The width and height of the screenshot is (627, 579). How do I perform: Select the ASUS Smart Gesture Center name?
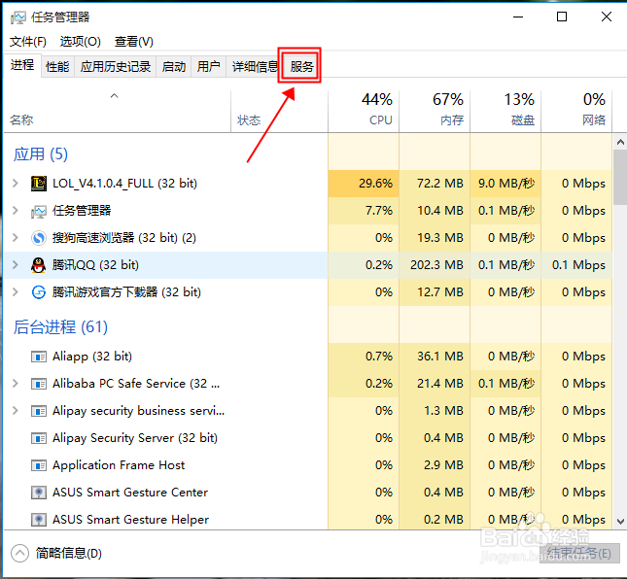pos(130,493)
